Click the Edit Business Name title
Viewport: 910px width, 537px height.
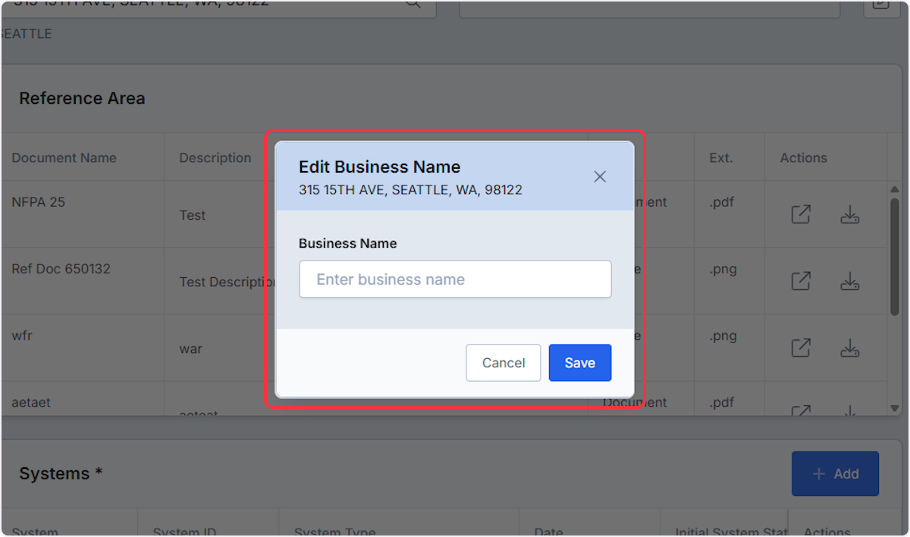(x=380, y=167)
